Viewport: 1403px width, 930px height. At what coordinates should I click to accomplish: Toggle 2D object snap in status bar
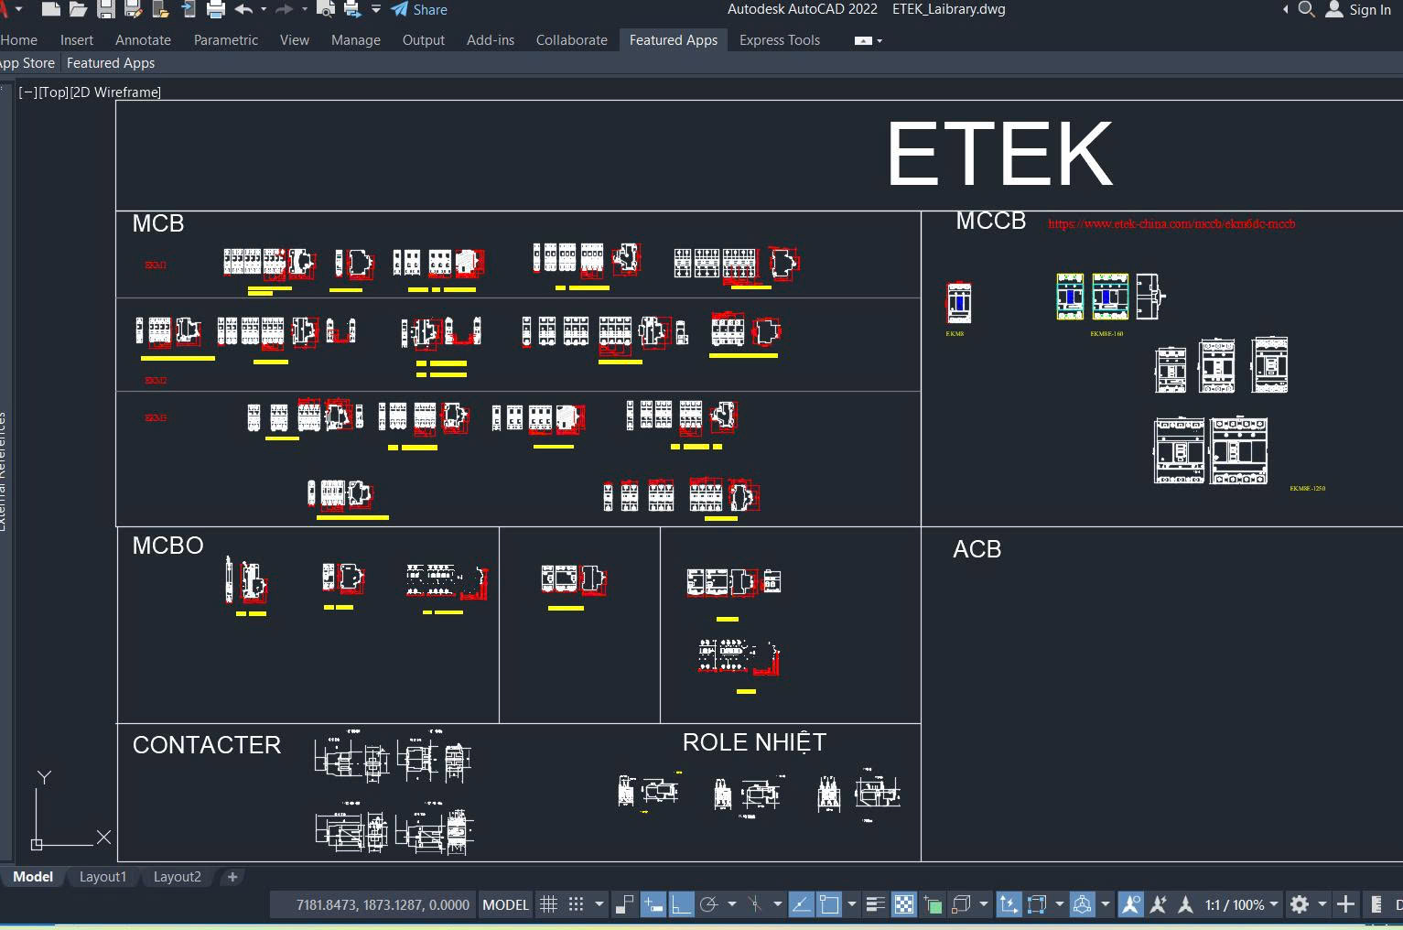pos(829,904)
